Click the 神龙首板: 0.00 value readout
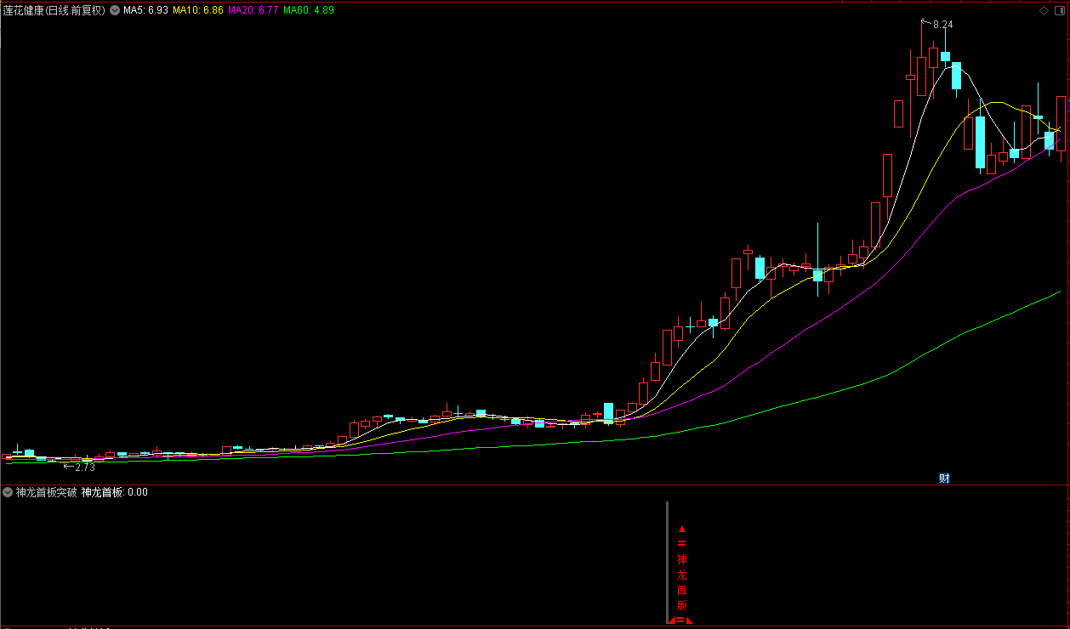This screenshot has width=1070, height=629. click(115, 492)
